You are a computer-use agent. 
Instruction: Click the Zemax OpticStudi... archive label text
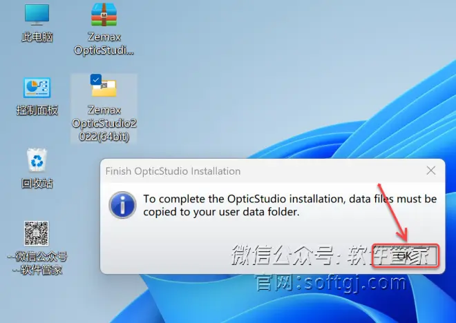pos(104,43)
